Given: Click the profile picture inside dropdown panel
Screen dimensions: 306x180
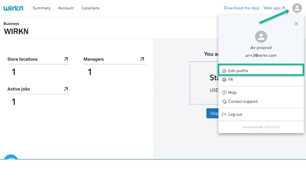Looking at the screenshot, I should coord(261,37).
